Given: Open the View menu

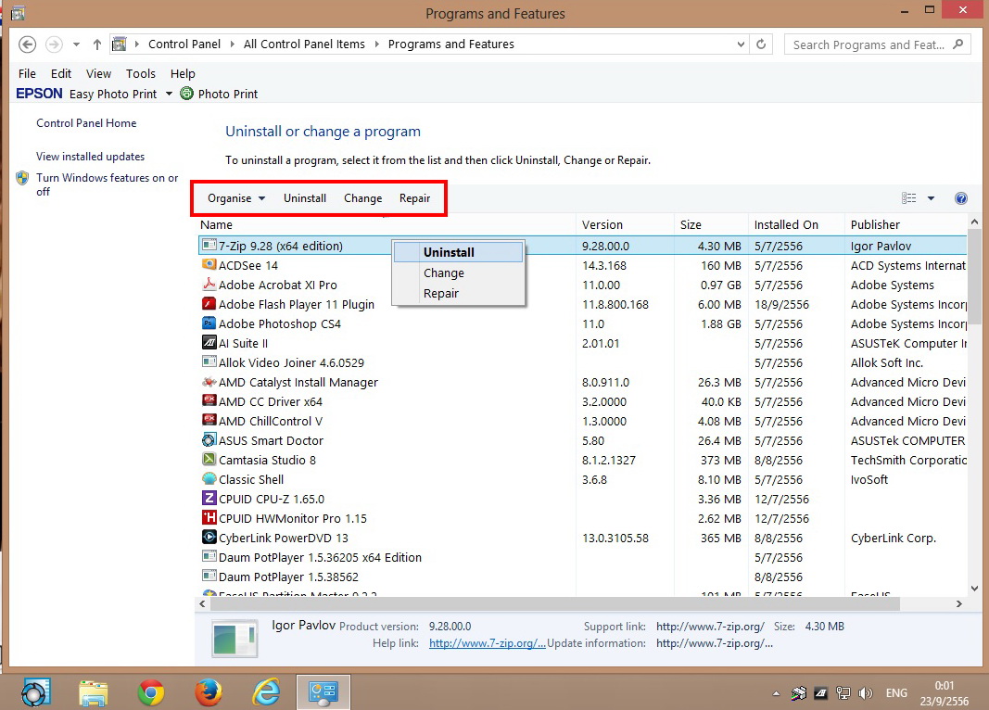Looking at the screenshot, I should pos(98,74).
